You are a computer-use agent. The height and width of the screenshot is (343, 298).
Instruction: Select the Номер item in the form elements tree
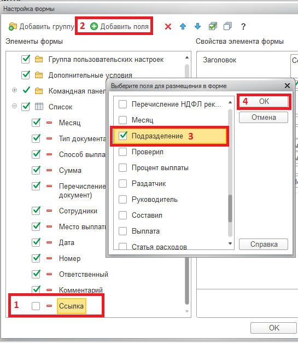70,258
